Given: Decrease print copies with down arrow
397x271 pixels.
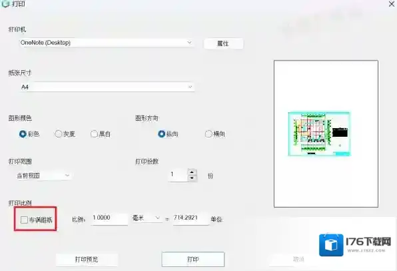Looking at the screenshot, I should pyautogui.click(x=192, y=178).
